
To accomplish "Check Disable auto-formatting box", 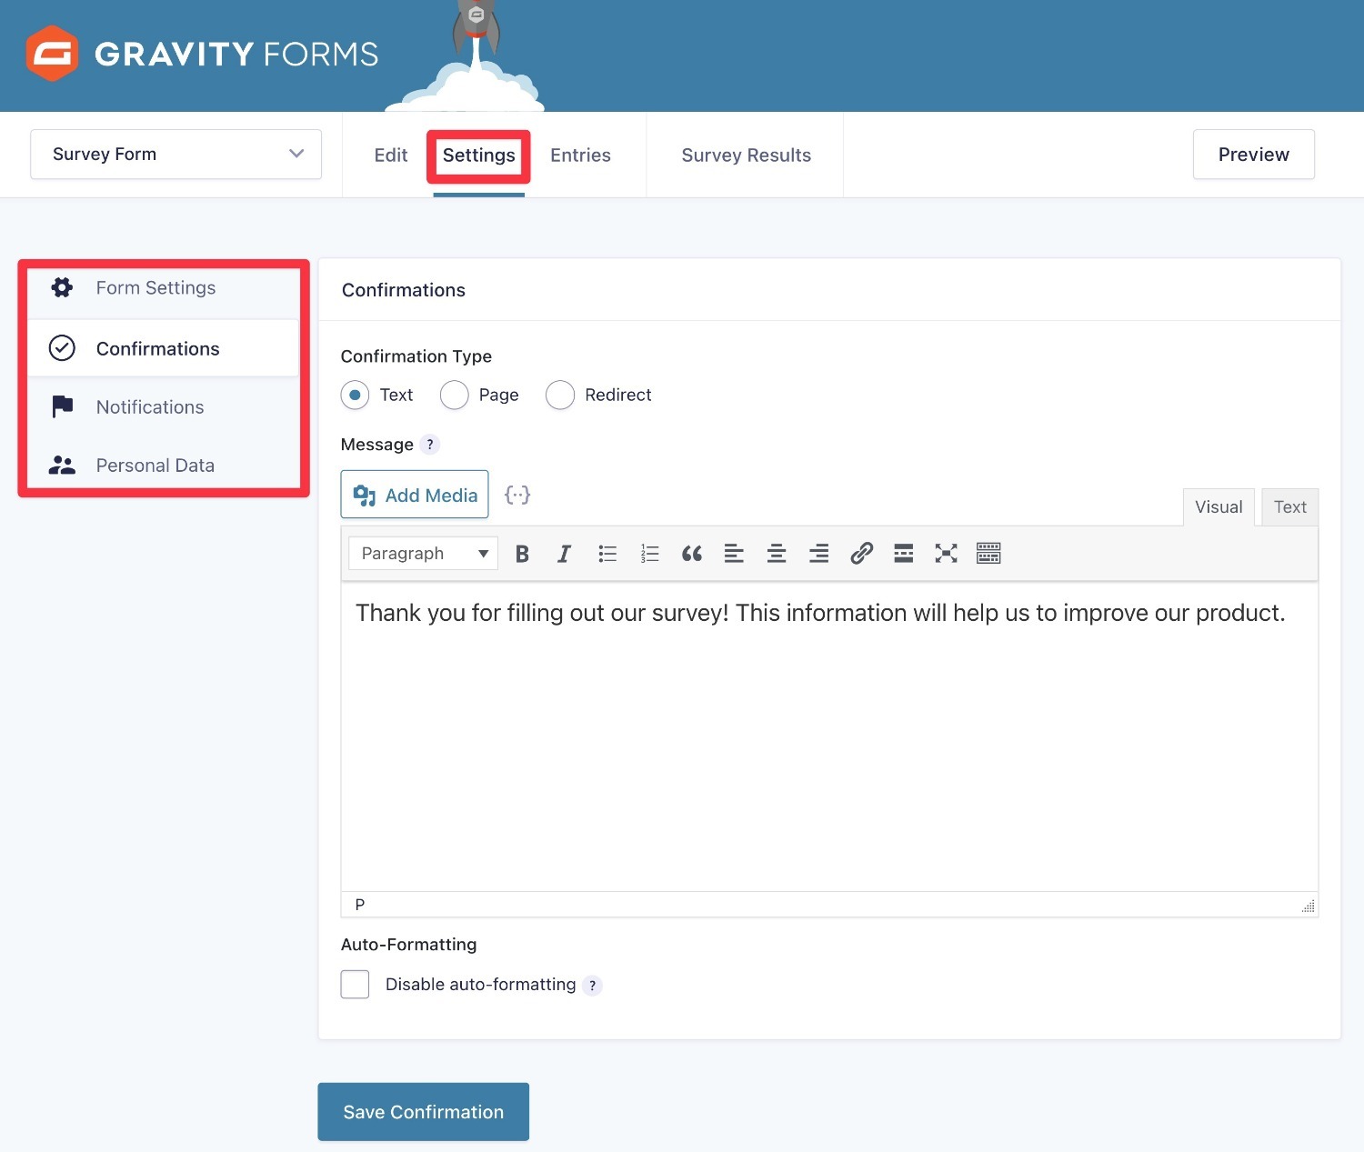I will point(355,984).
